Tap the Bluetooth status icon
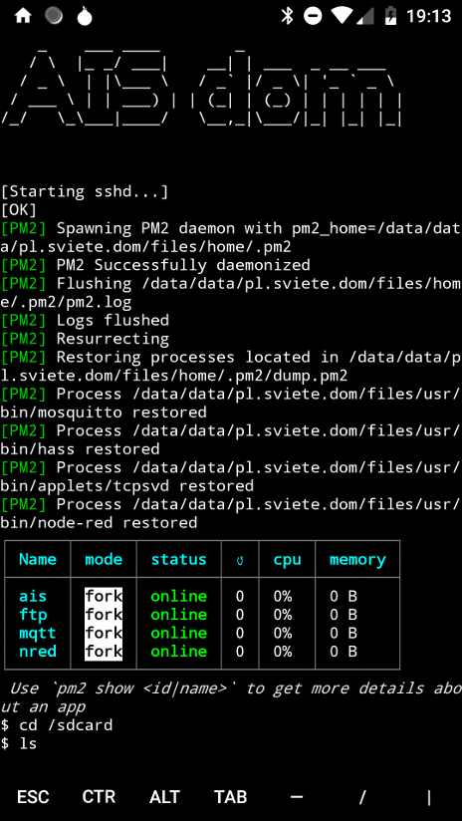This screenshot has width=462, height=821. click(287, 16)
